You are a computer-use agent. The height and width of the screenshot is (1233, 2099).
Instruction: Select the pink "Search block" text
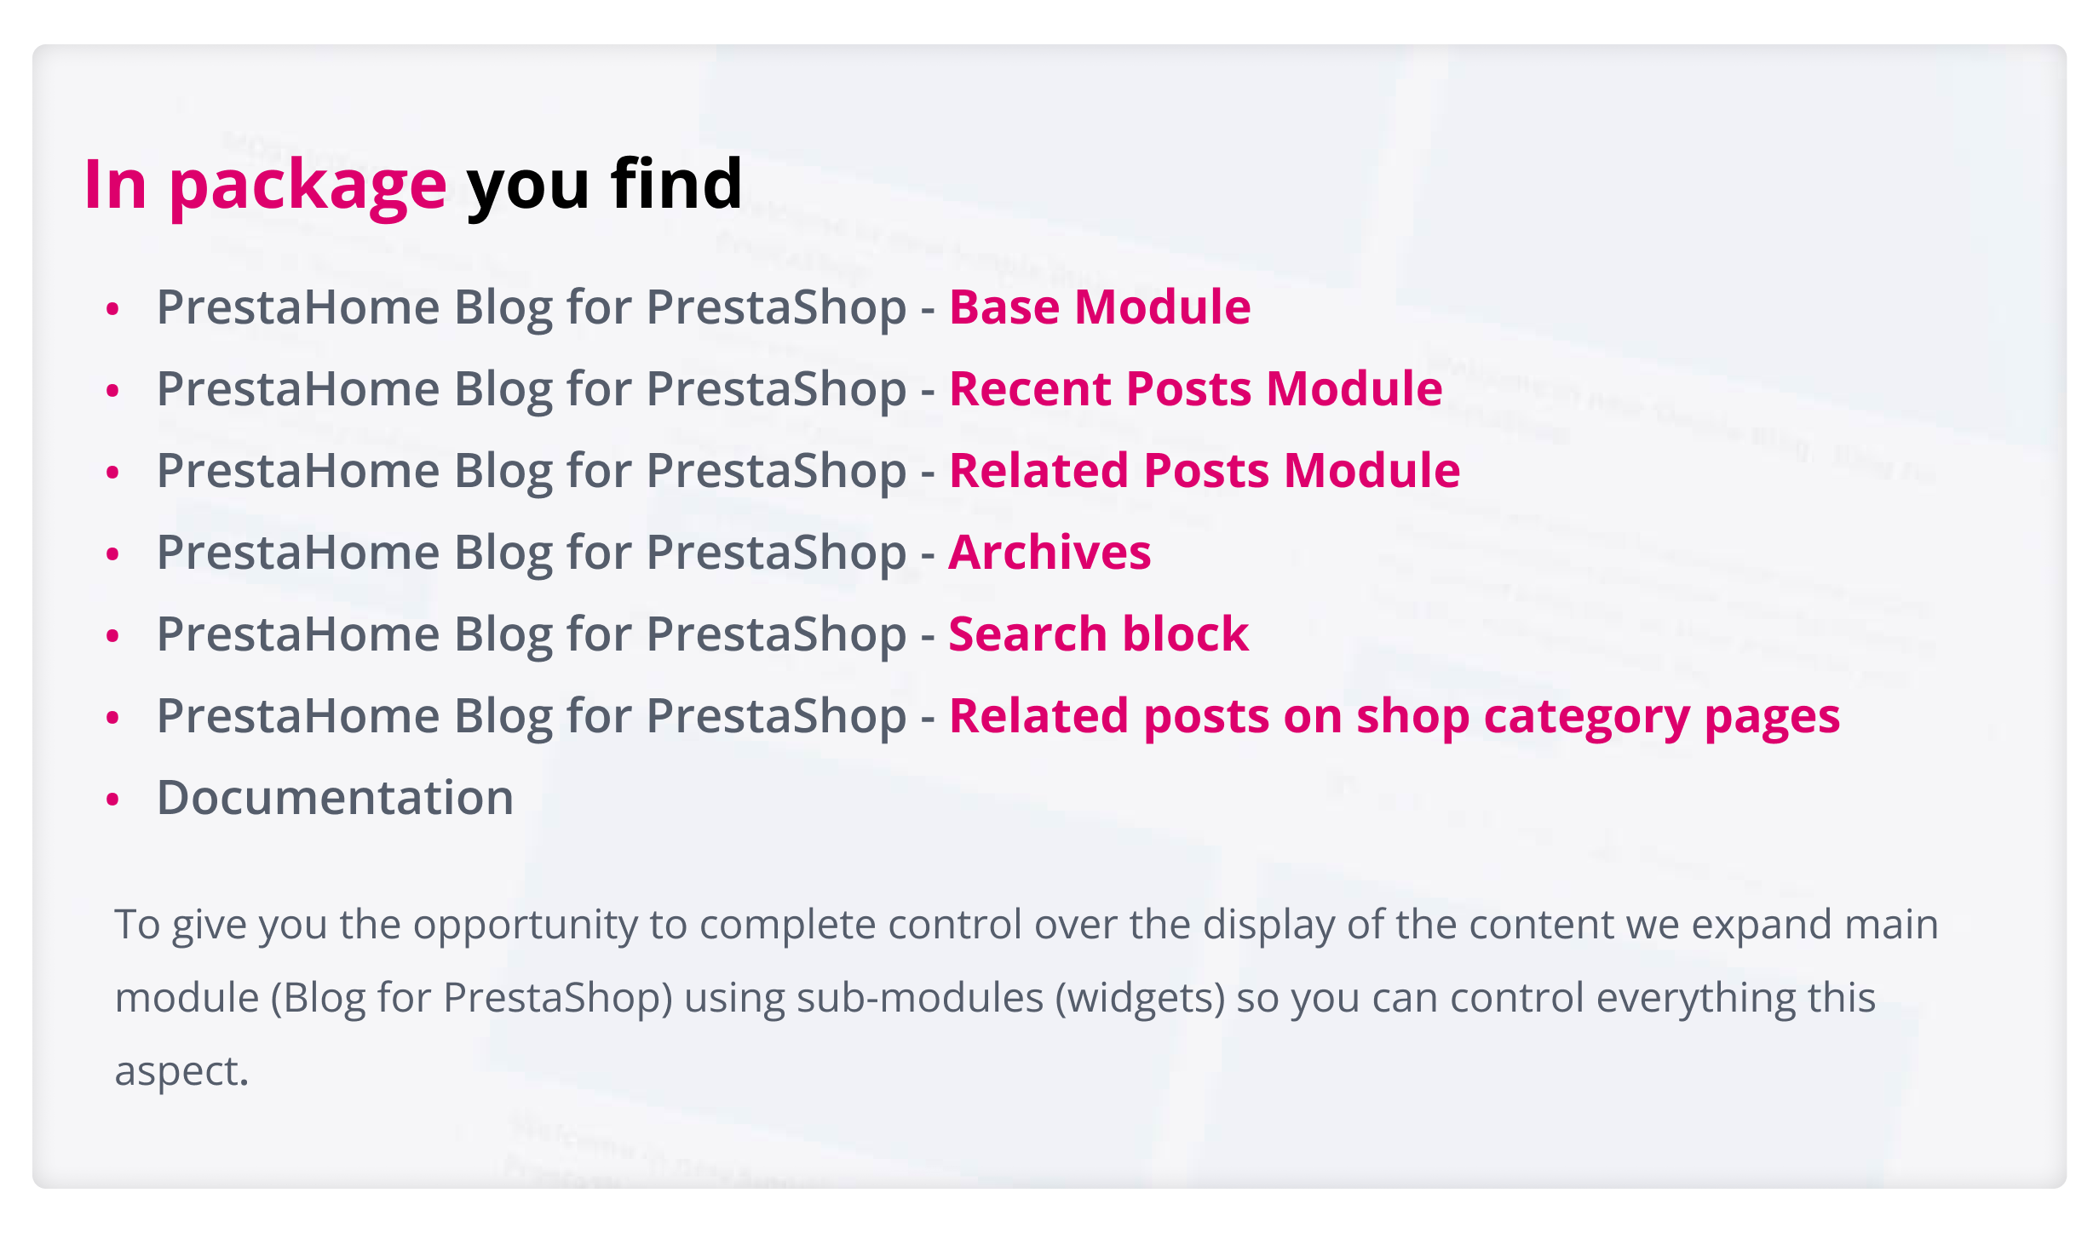click(1098, 634)
